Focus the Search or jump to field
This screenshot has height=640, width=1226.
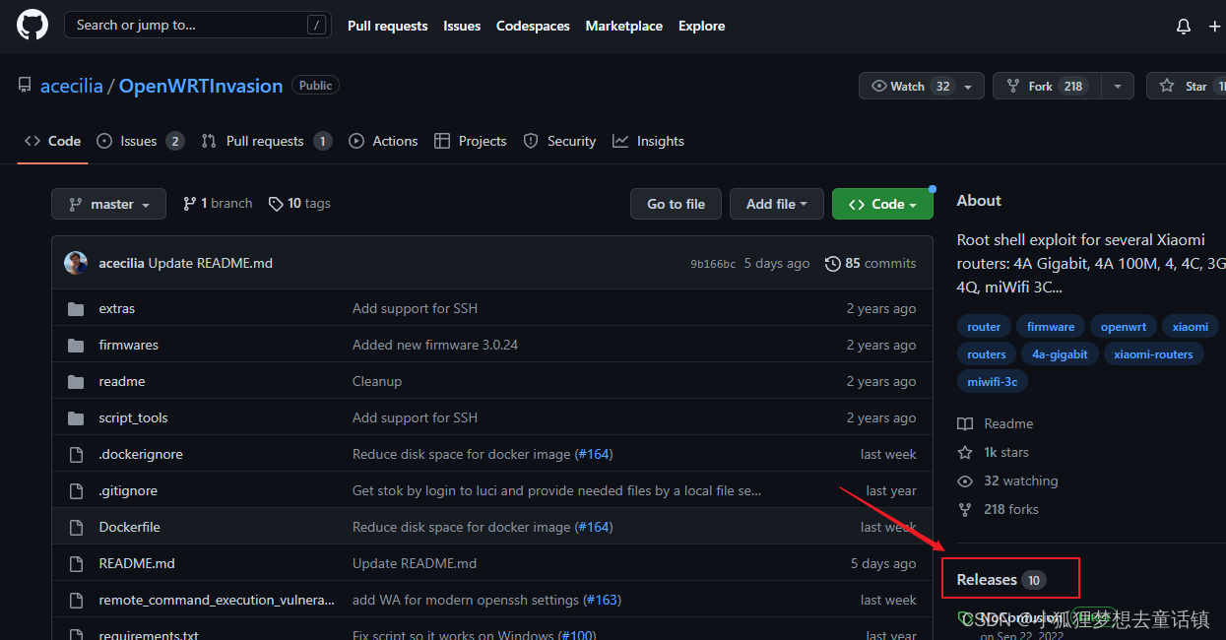tap(197, 26)
